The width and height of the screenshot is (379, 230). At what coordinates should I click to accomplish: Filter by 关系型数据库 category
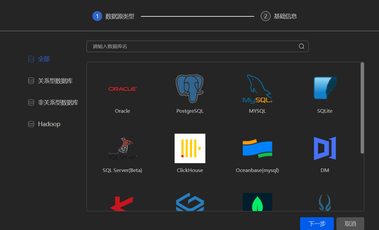(x=55, y=81)
